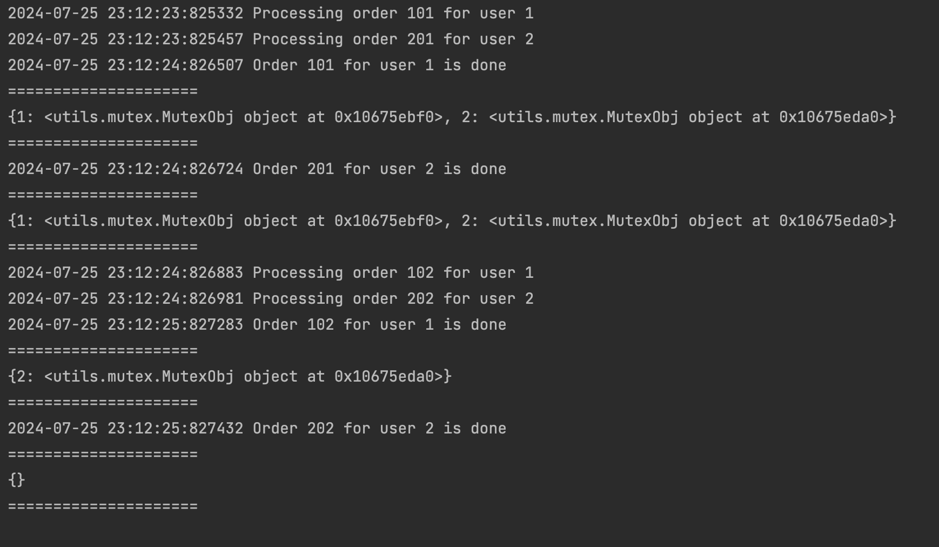
Task: Click the 'Order 102 for user 1 is done' line
Action: point(257,325)
